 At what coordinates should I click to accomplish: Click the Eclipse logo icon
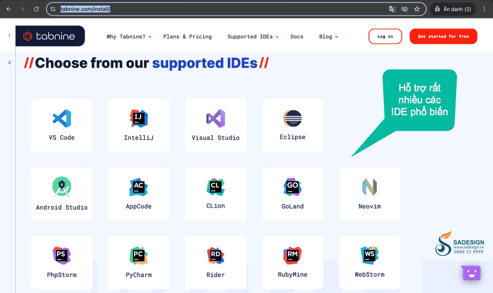pyautogui.click(x=292, y=118)
